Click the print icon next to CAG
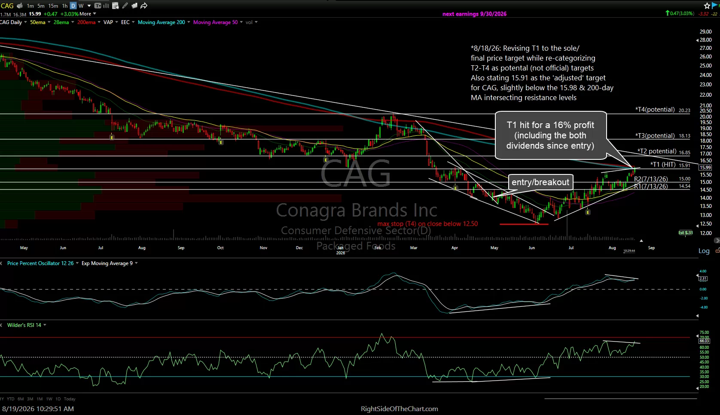The height and width of the screenshot is (415, 720). [20, 6]
